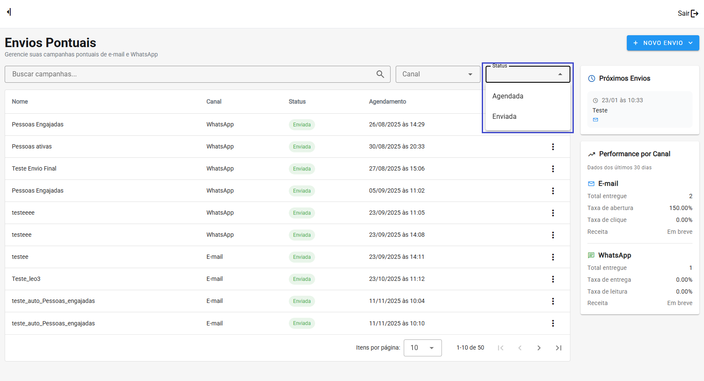Open row options for testeeee campaign
The width and height of the screenshot is (704, 381).
coord(553,213)
